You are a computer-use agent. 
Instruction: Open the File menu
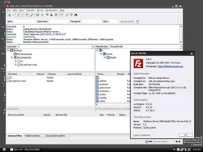[x=9, y=10]
